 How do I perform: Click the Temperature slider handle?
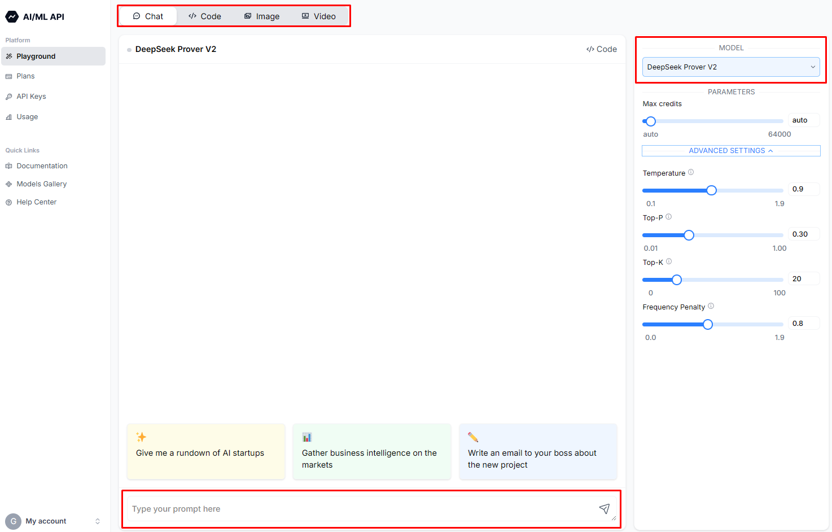coord(712,190)
